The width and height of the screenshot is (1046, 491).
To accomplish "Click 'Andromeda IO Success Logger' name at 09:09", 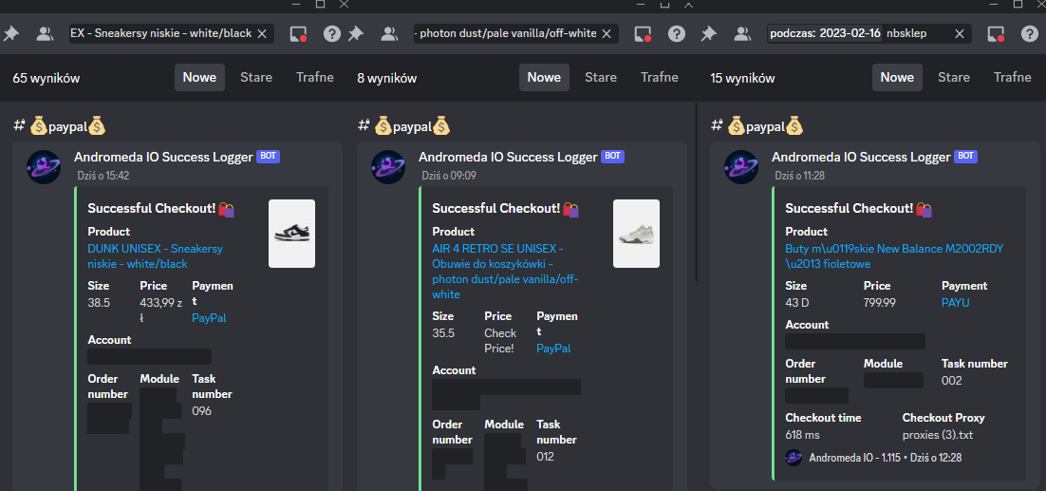I will [x=509, y=158].
